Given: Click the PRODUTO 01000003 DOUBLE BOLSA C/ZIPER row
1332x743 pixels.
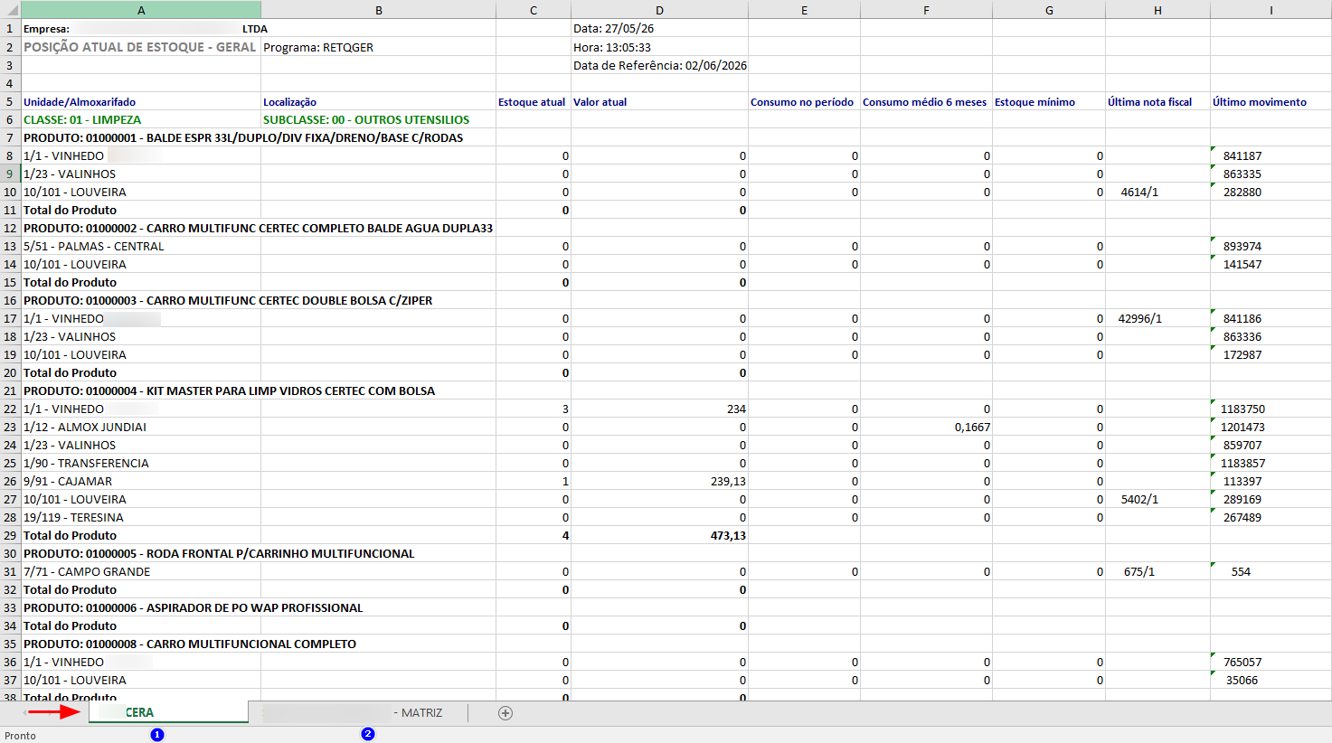Looking at the screenshot, I should [x=228, y=300].
